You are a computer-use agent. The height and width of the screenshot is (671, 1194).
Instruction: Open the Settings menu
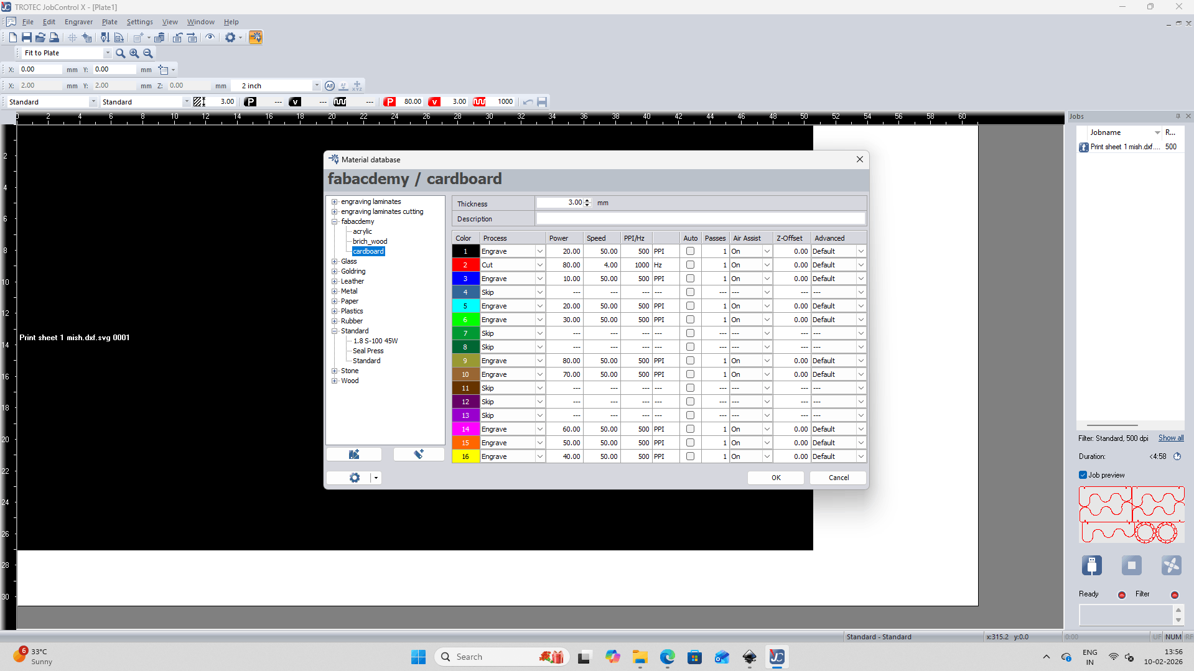click(x=140, y=22)
